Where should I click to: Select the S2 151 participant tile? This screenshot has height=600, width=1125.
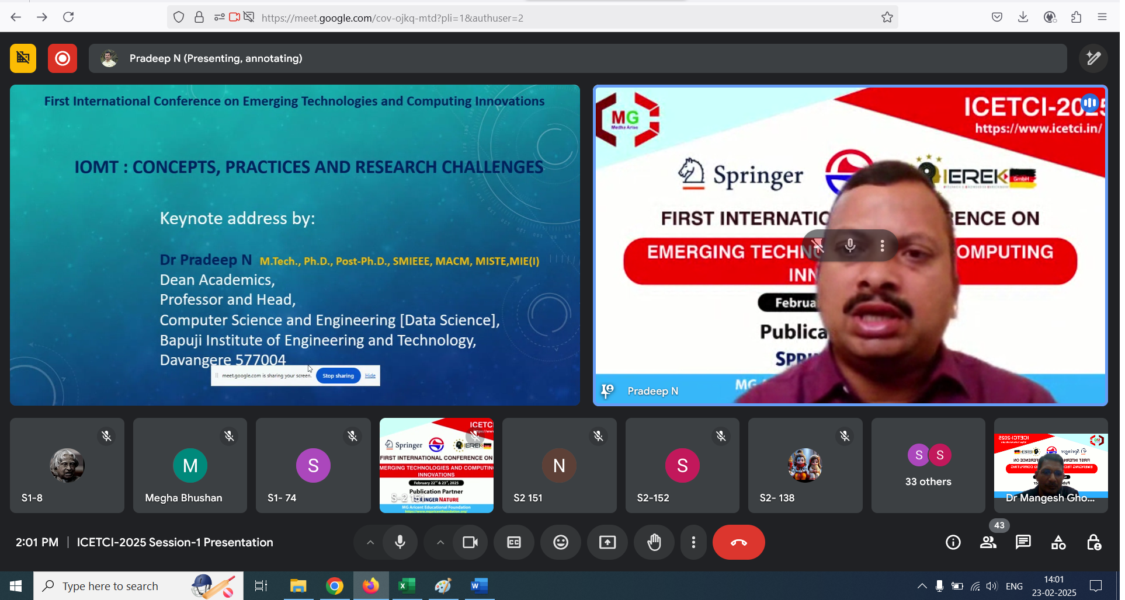[x=559, y=465]
